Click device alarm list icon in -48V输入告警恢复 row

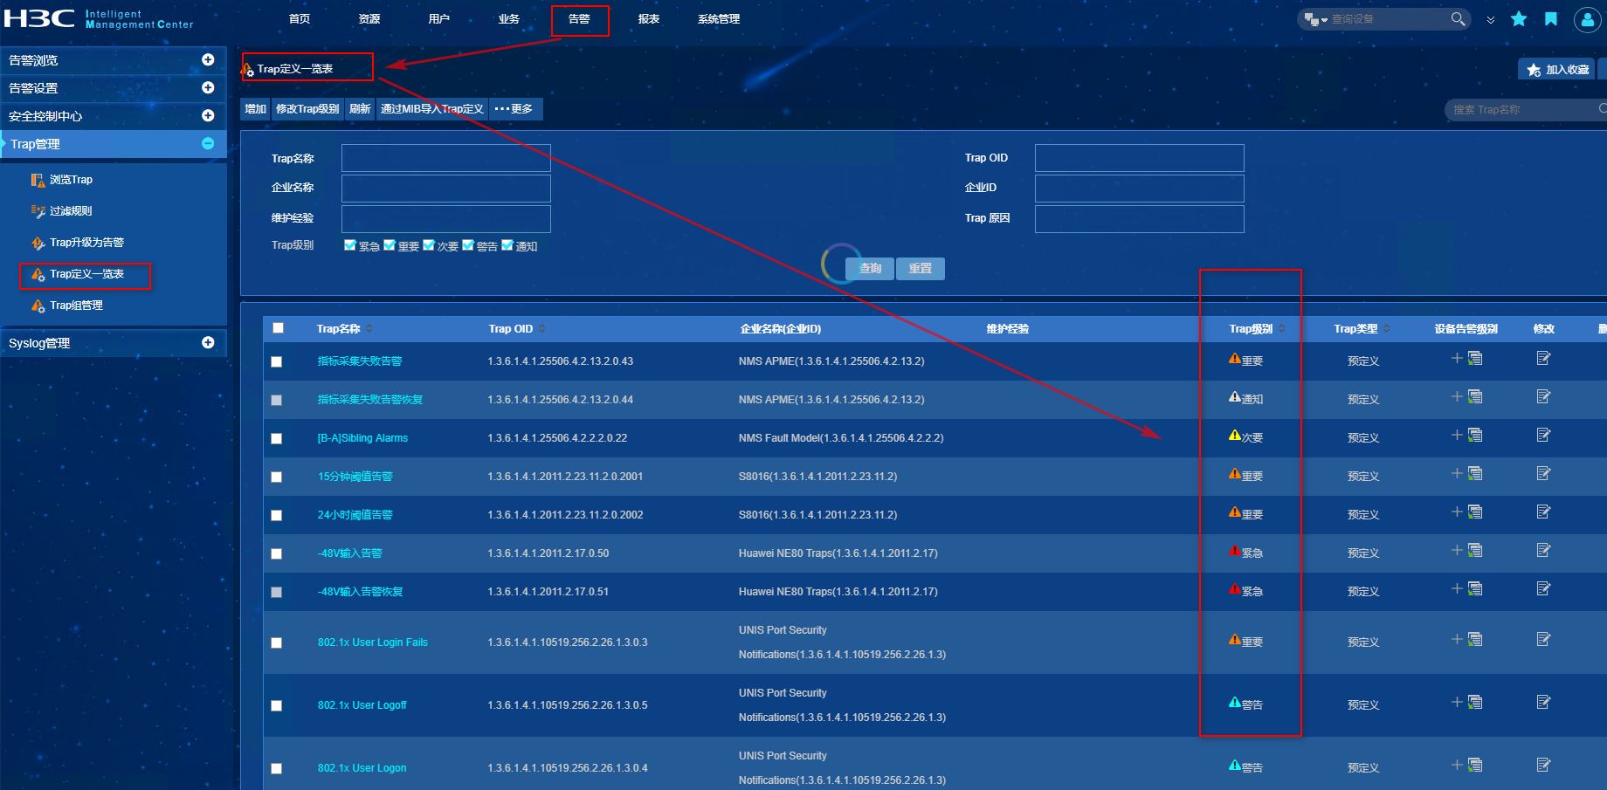point(1475,588)
